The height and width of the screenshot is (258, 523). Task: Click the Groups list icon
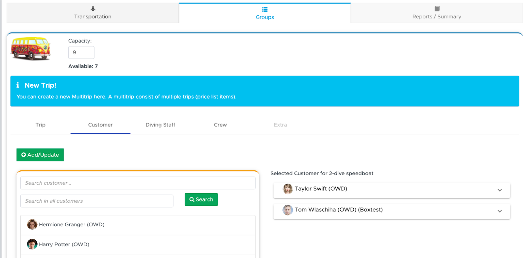265,9
